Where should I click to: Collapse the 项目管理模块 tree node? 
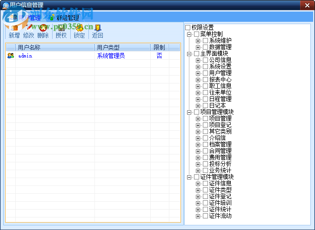(x=189, y=112)
